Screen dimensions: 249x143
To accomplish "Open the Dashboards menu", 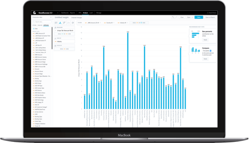I will (65, 13).
